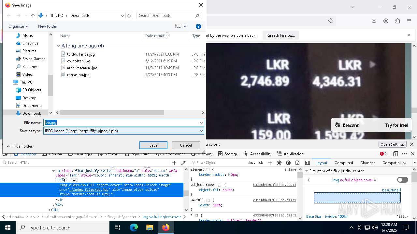Collapse the Hide Folders chevron
417x234 pixels.
click(8, 146)
